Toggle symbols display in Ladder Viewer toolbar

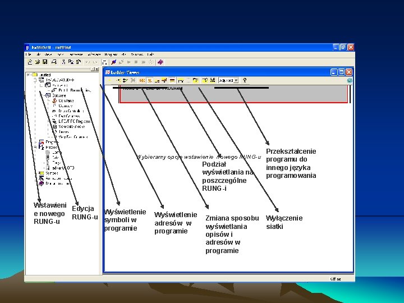click(x=142, y=80)
